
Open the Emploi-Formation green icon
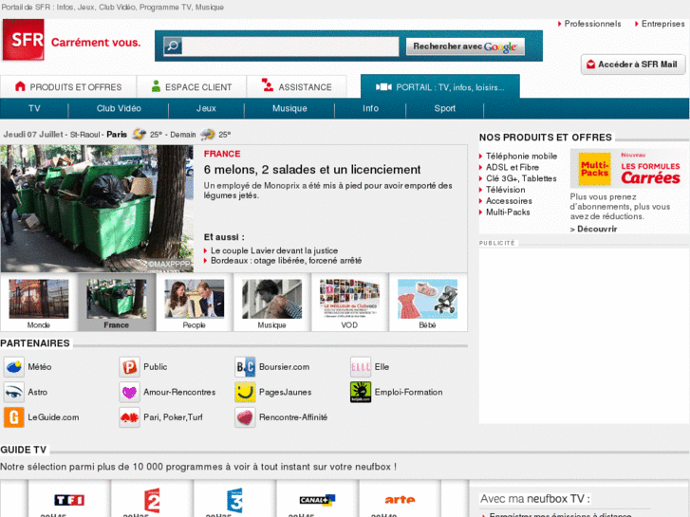(x=361, y=392)
